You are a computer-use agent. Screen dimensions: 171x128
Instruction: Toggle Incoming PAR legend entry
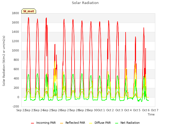[43, 123]
